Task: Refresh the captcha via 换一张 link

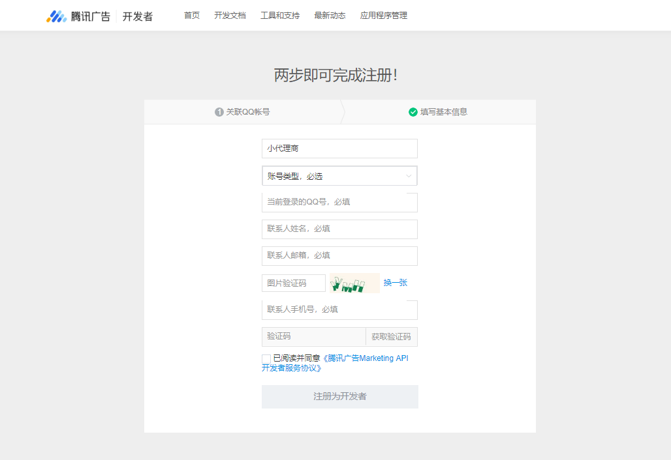Action: coord(394,282)
